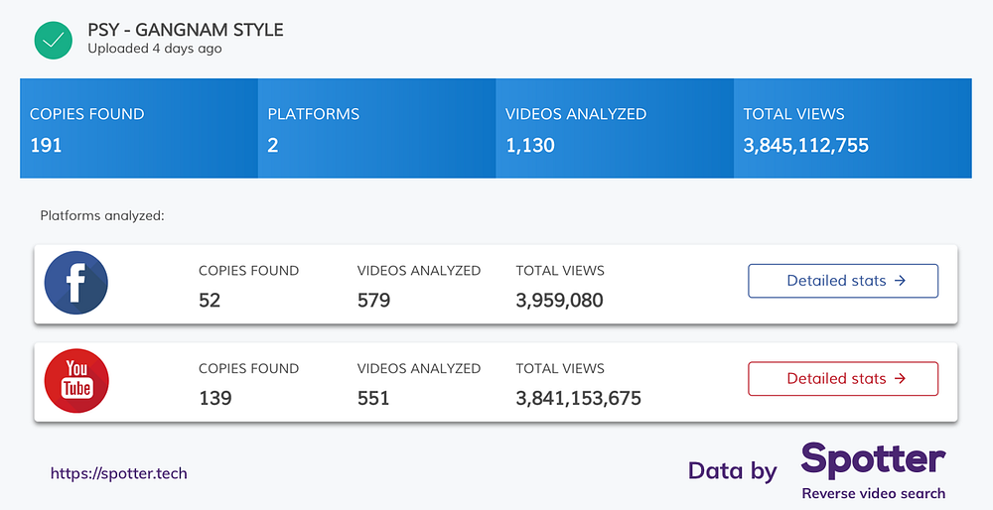Click the PSY - GANGNAM STYLE title
This screenshot has width=993, height=510.
click(x=186, y=30)
